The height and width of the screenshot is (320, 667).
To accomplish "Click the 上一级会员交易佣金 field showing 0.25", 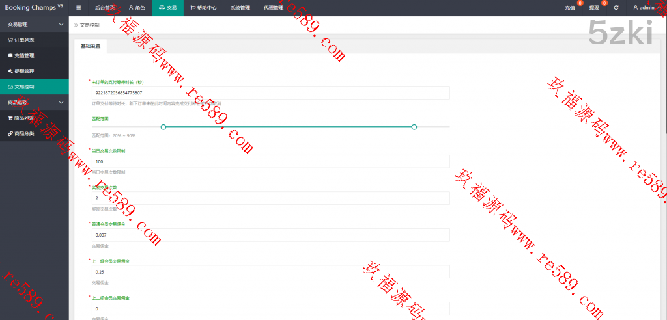I will point(270,272).
